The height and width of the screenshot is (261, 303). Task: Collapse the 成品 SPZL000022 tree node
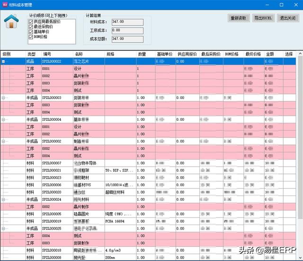pos(4,62)
